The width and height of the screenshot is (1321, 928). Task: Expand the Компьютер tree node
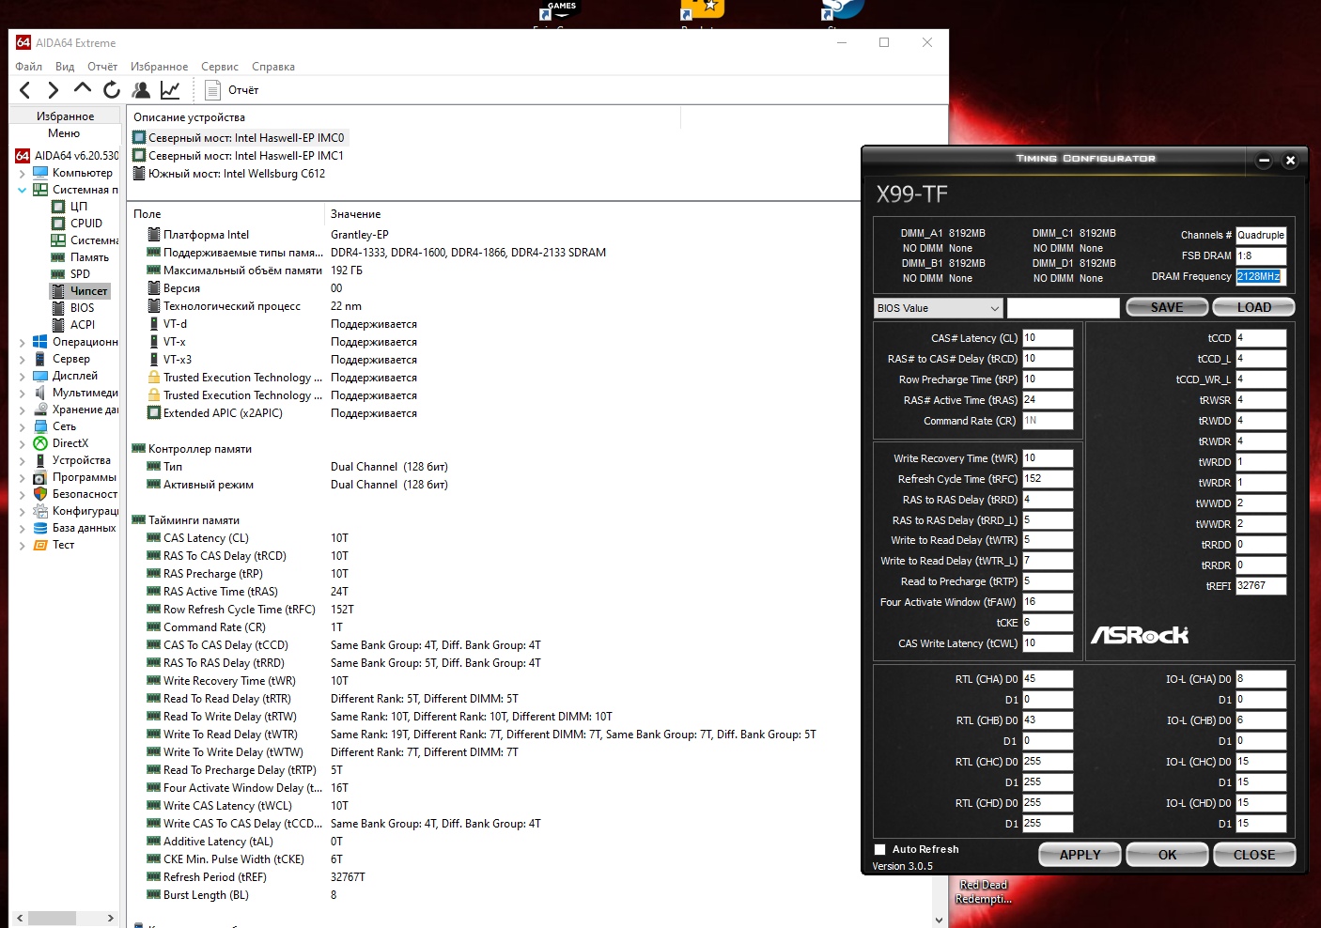[23, 173]
